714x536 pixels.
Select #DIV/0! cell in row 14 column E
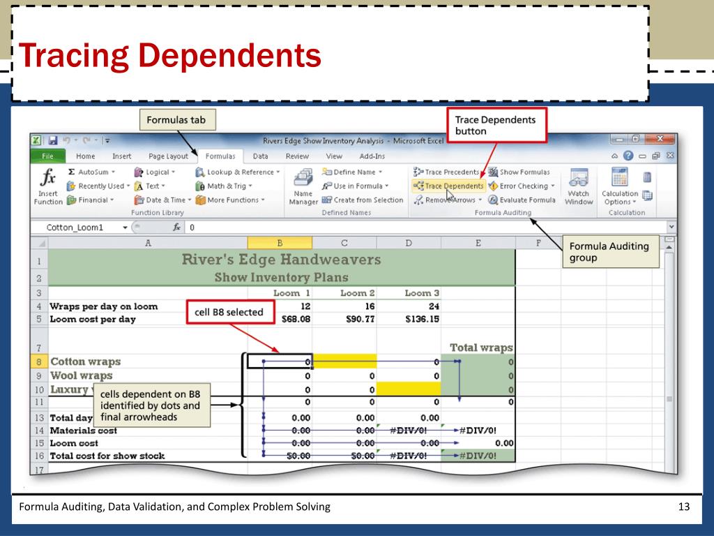tap(478, 430)
